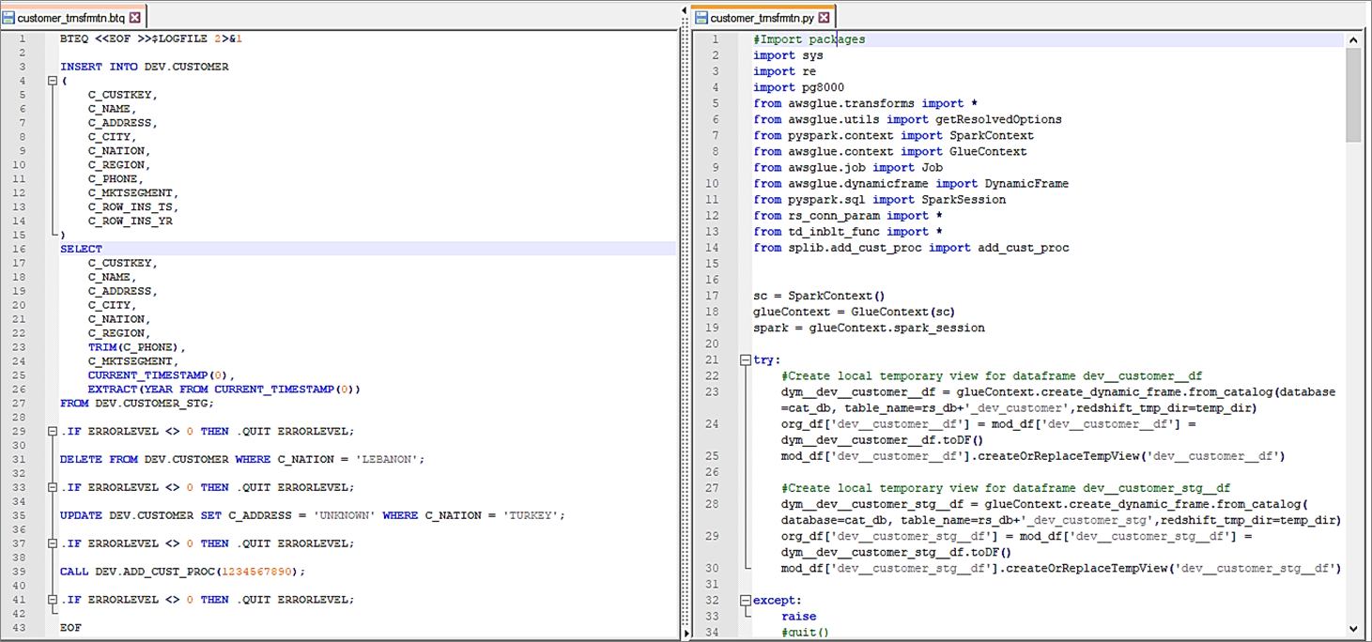Viewport: 1372px width, 642px height.
Task: Click the scroll down arrow in right pane
Action: coord(1353,628)
